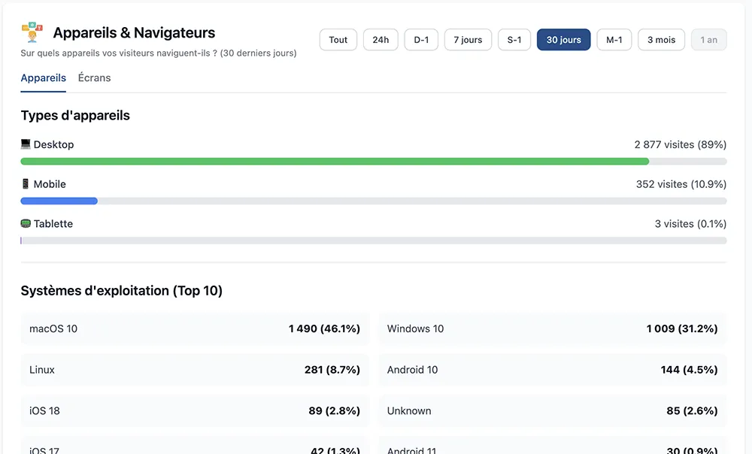Click the blue Mobile progress bar
The image size is (752, 454).
[x=59, y=201]
